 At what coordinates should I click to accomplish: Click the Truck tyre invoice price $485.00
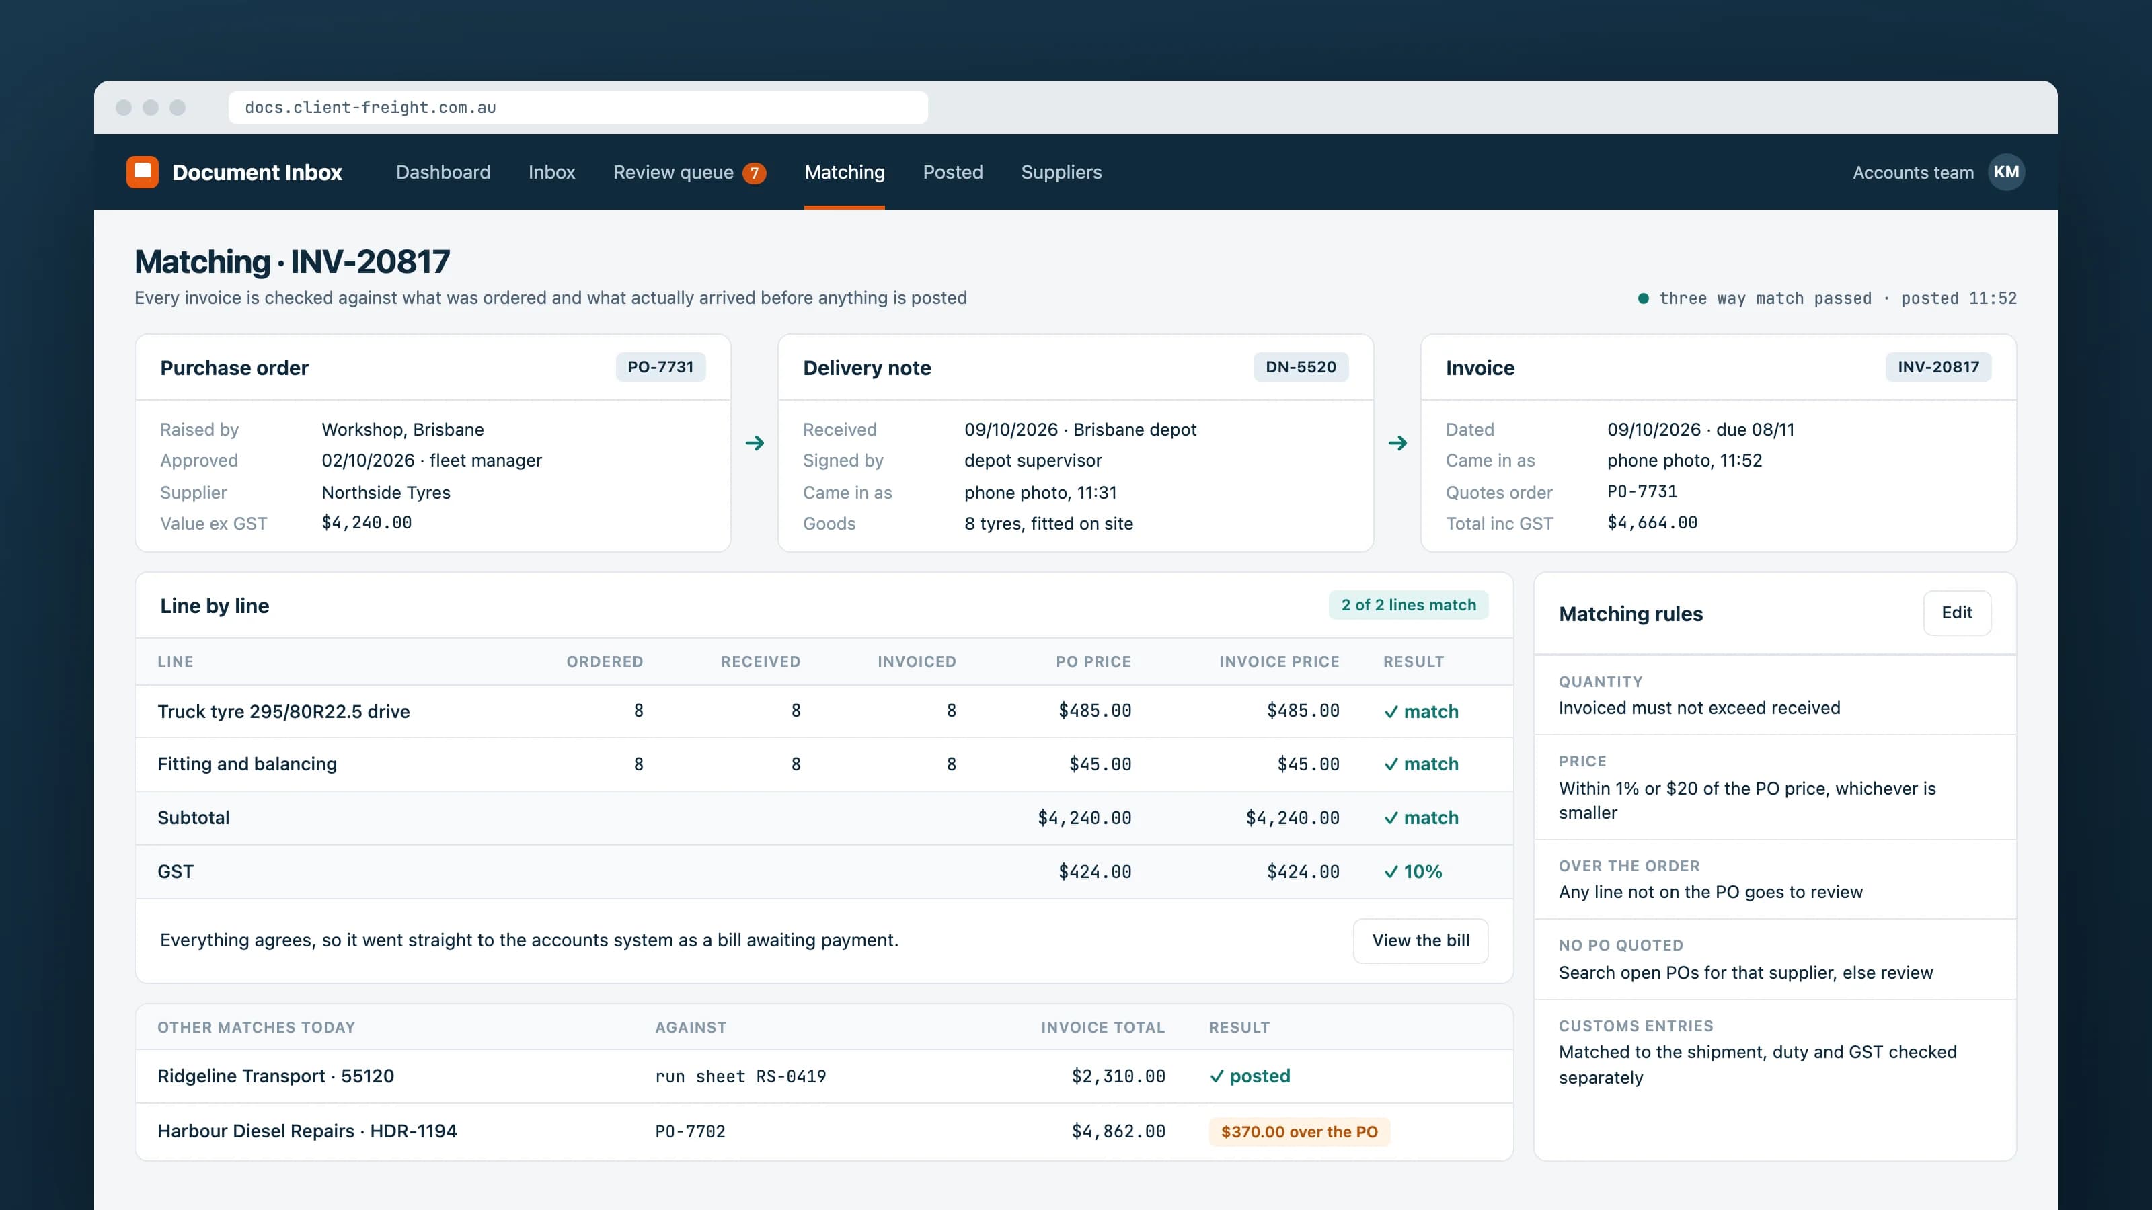[x=1303, y=711]
